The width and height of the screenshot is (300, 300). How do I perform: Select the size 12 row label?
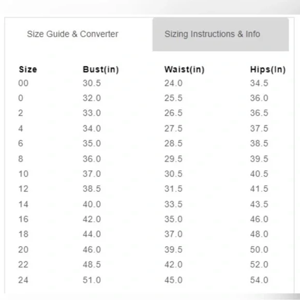pos(23,189)
